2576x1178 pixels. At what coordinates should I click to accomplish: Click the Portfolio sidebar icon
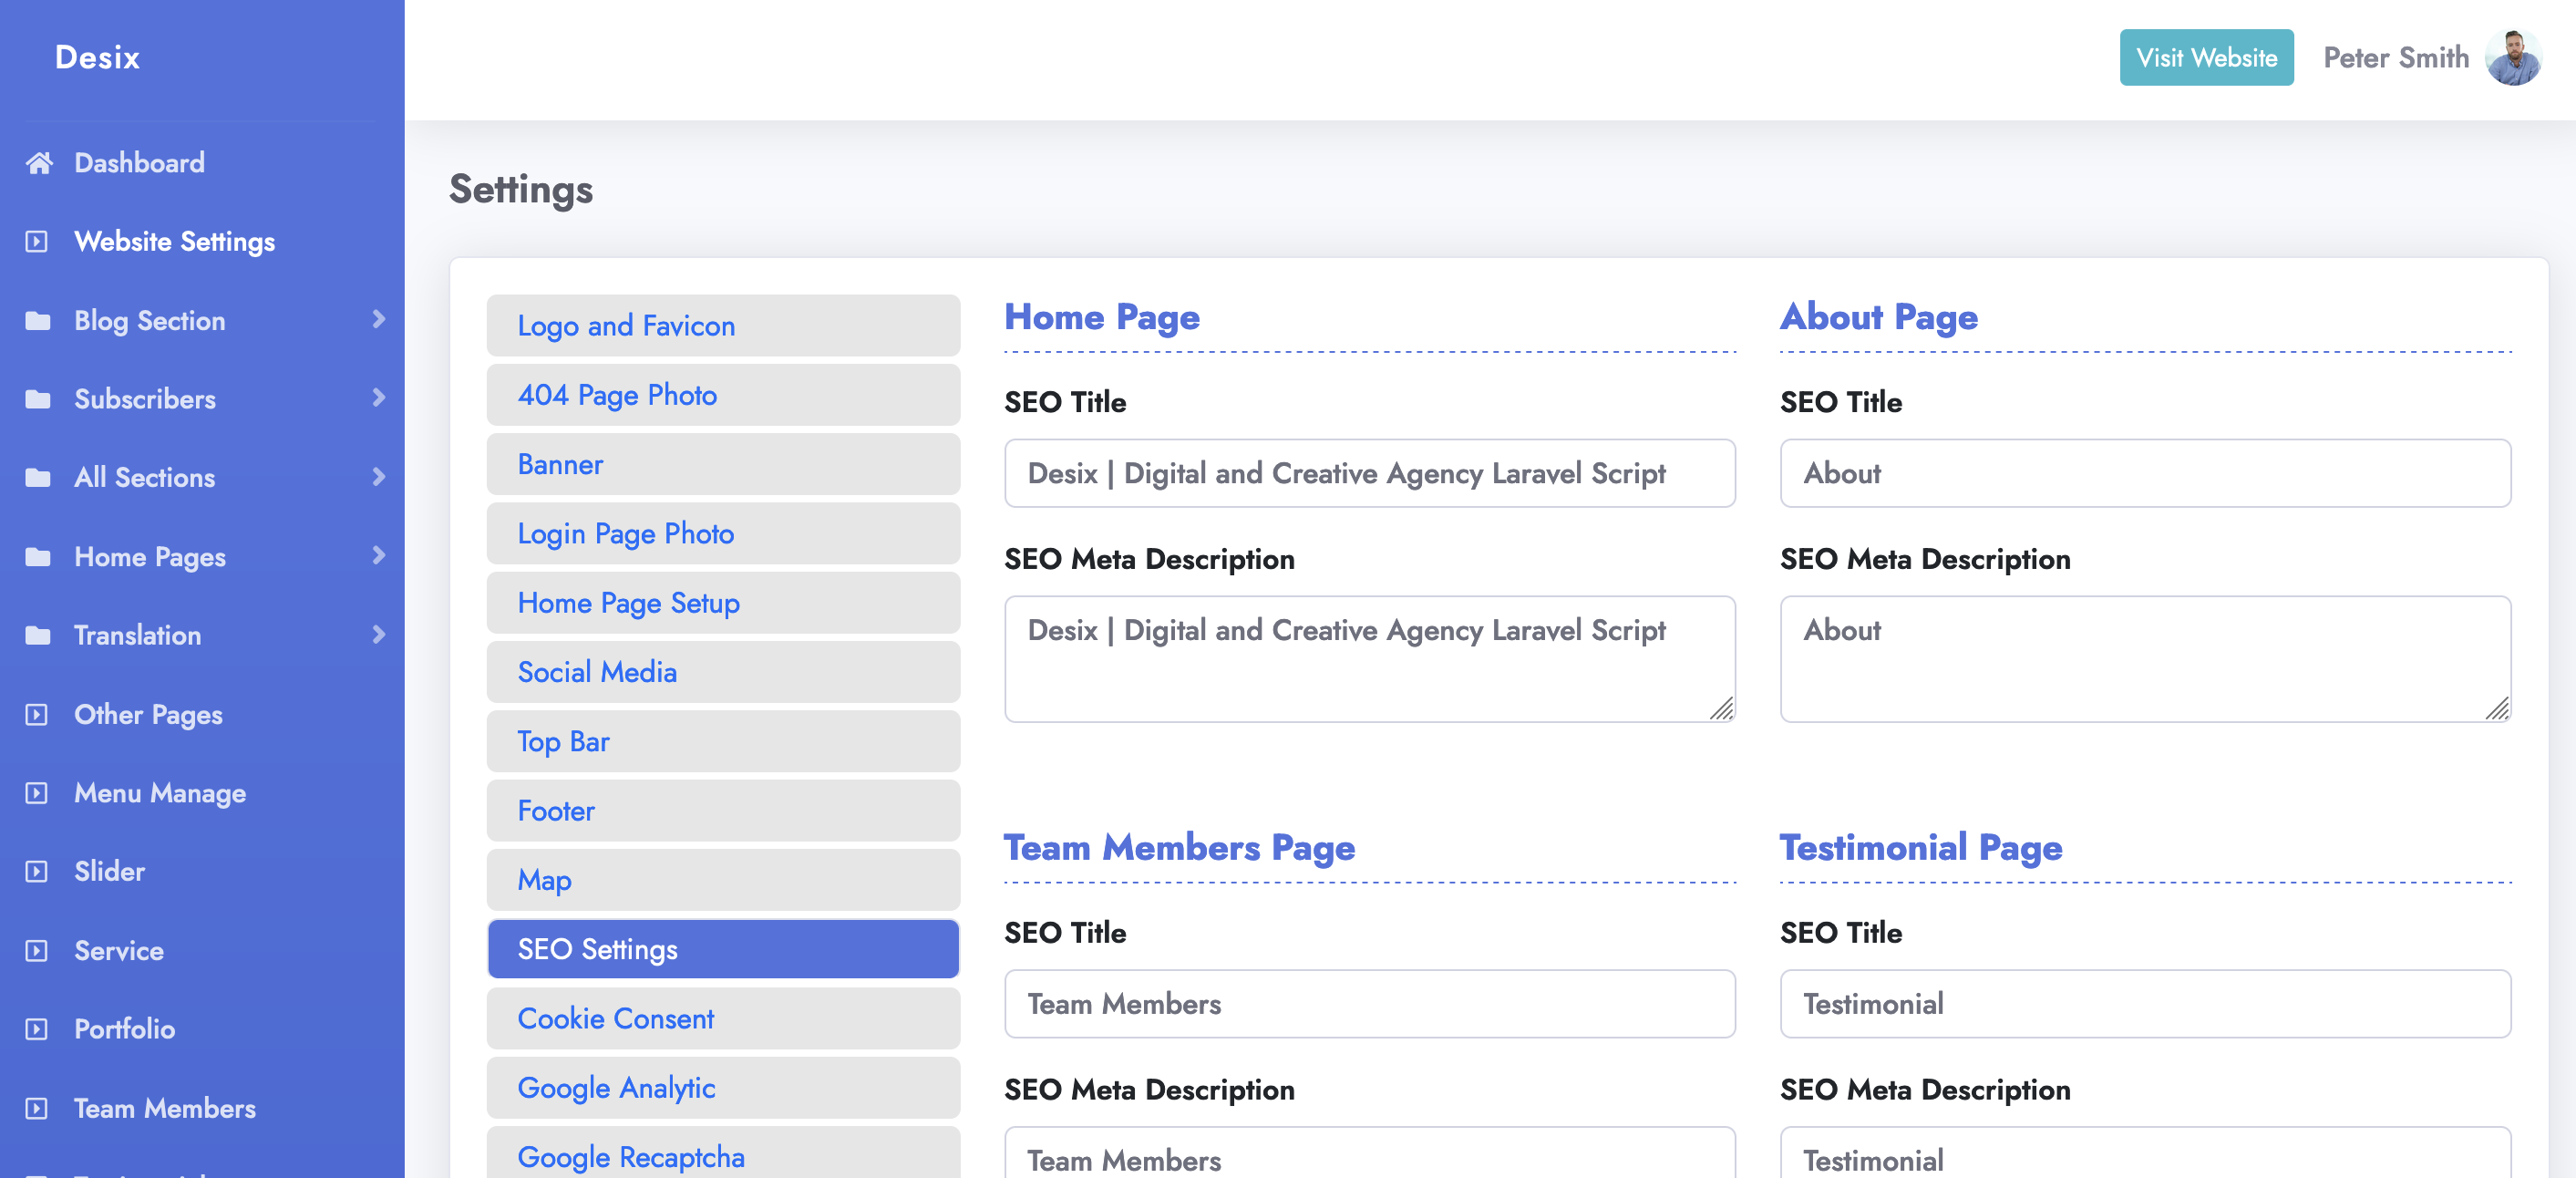point(37,1029)
